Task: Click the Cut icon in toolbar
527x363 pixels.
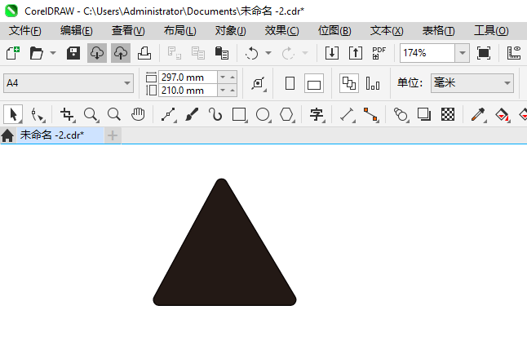Action: point(175,53)
